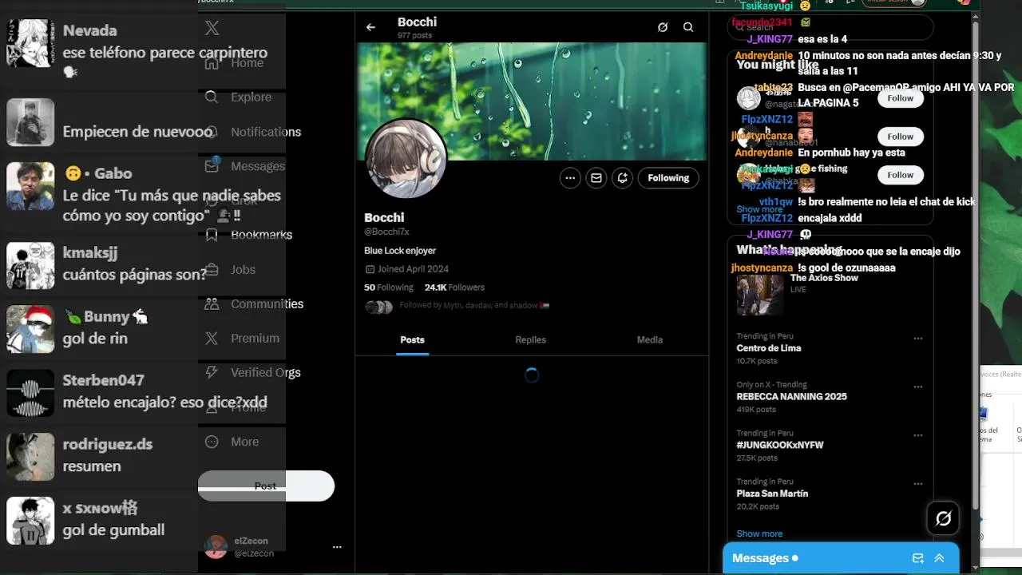Open options for Plaza San Martín trend

917,484
